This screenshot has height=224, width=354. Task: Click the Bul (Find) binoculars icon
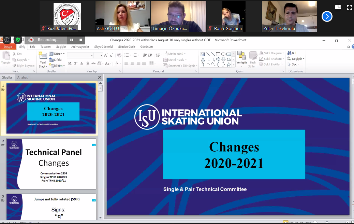point(290,53)
